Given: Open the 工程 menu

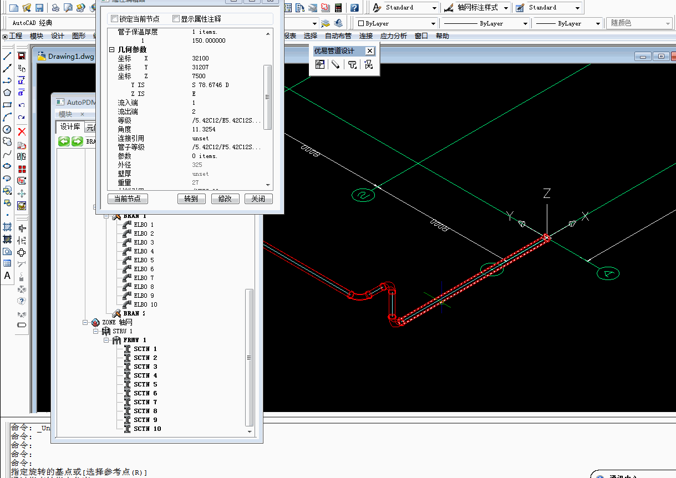Looking at the screenshot, I should coord(16,36).
